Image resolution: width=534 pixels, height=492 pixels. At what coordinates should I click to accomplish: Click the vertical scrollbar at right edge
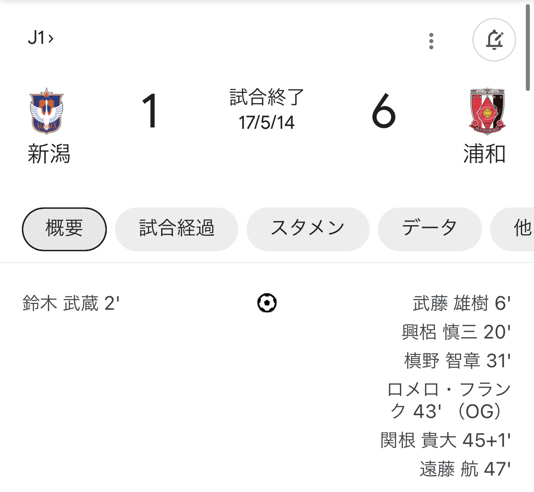tap(528, 48)
